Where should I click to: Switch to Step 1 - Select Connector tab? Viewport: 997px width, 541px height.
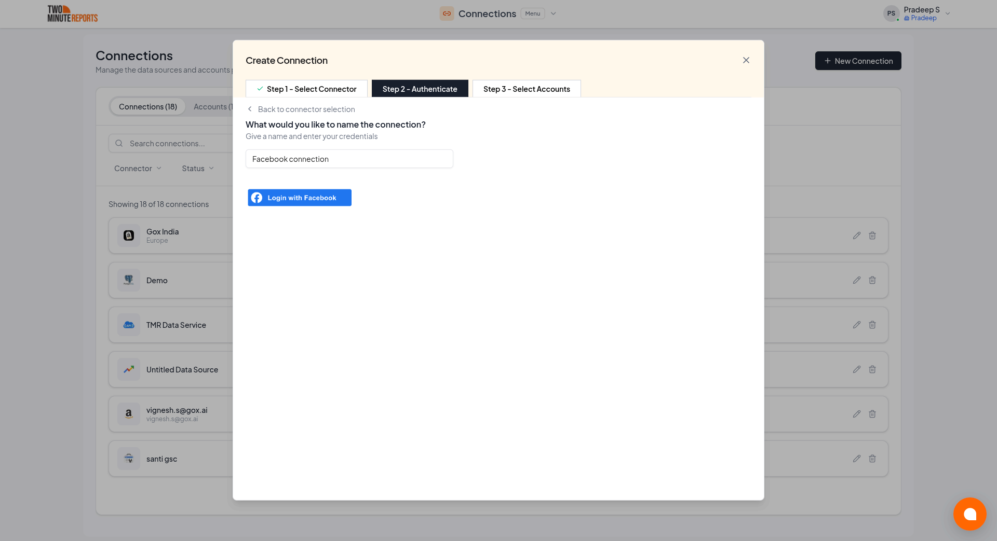306,89
